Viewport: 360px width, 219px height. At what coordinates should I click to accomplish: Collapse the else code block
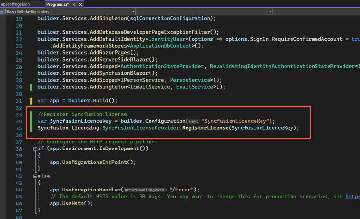tap(34, 176)
